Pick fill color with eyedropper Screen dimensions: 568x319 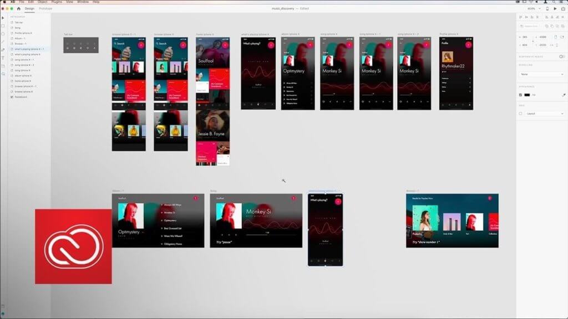click(564, 95)
